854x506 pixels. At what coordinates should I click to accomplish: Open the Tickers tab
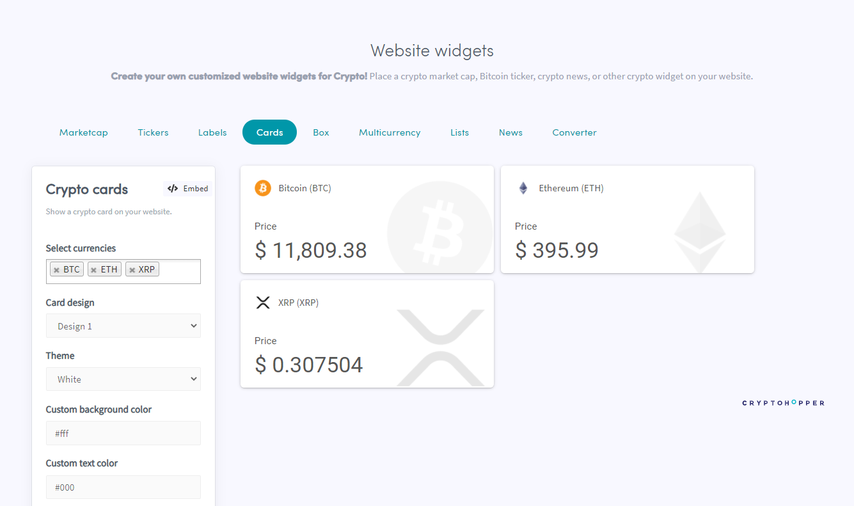point(153,132)
